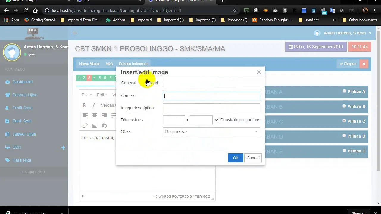Switch to the General tab in dialog
381x214 pixels.
pyautogui.click(x=128, y=83)
